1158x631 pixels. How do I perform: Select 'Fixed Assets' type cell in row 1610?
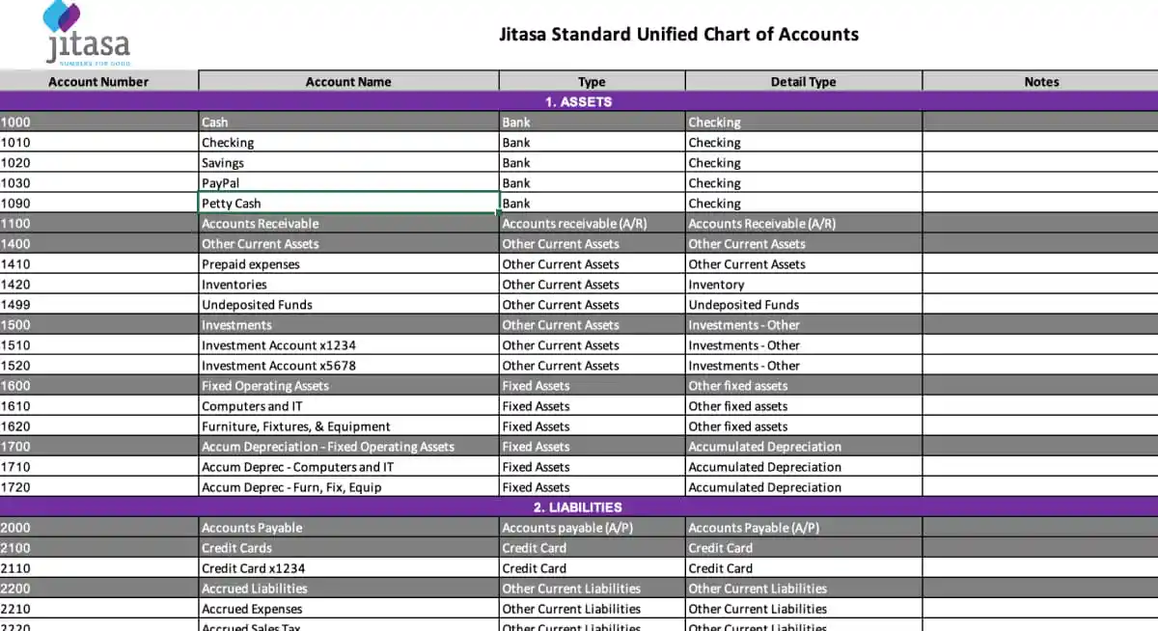point(592,406)
